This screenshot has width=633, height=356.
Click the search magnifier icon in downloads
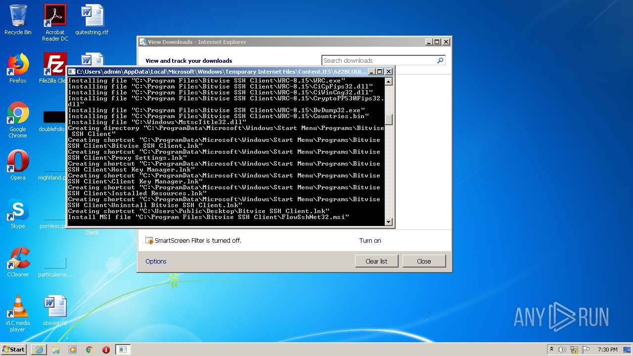pyautogui.click(x=440, y=60)
